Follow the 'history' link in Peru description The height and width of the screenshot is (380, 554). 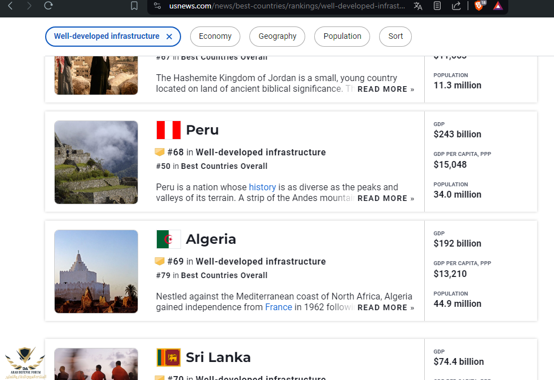coord(262,187)
